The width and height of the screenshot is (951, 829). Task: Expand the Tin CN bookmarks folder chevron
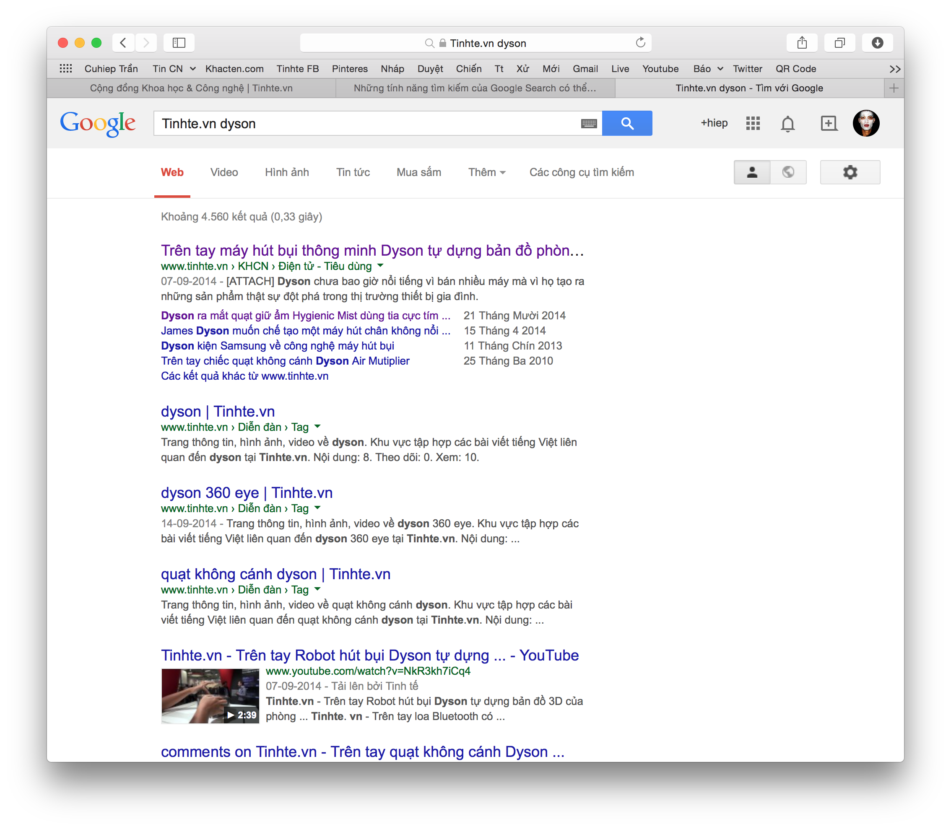tap(193, 68)
